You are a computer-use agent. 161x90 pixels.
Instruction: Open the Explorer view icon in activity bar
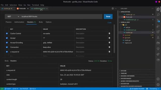point(158,9)
